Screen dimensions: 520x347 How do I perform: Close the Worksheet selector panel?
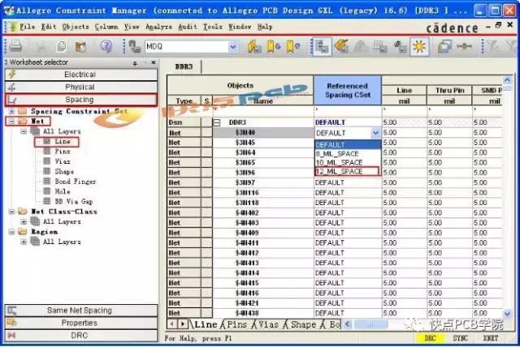coord(154,62)
